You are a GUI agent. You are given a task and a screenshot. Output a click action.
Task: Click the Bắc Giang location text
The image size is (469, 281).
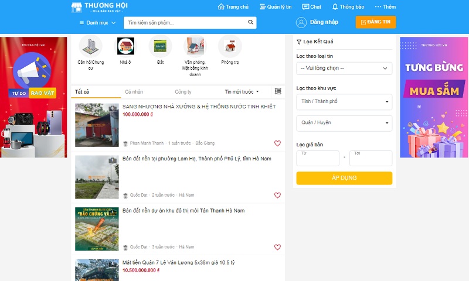pos(205,143)
